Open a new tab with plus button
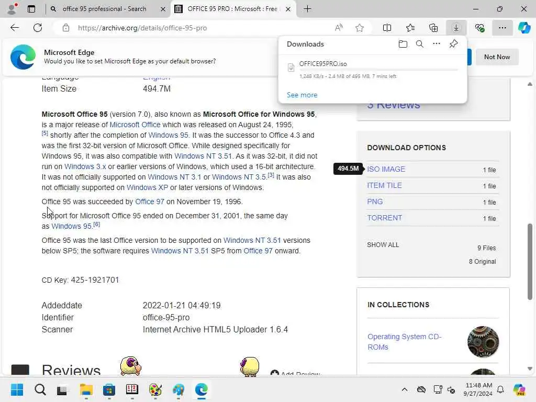The image size is (536, 402). click(x=307, y=9)
